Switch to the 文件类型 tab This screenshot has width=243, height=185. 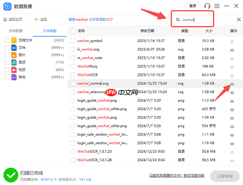pos(49,31)
